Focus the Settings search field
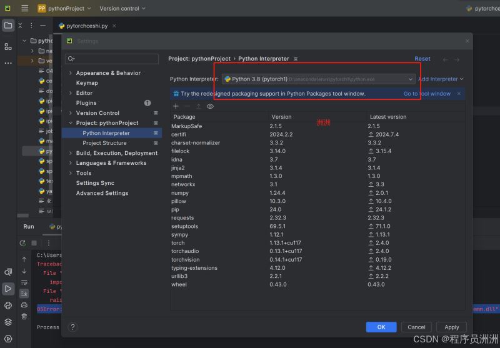 [112, 59]
